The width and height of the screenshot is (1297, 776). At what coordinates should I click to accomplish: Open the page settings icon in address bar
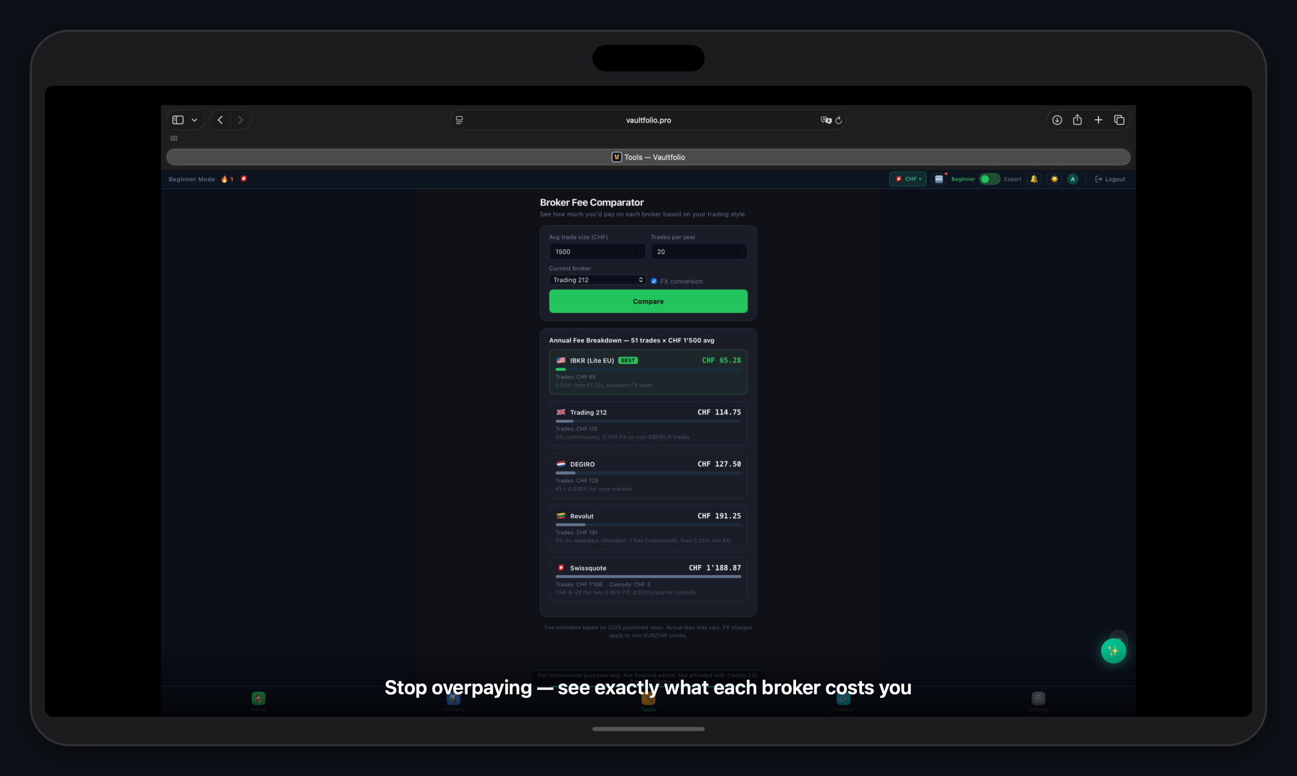[x=459, y=120]
